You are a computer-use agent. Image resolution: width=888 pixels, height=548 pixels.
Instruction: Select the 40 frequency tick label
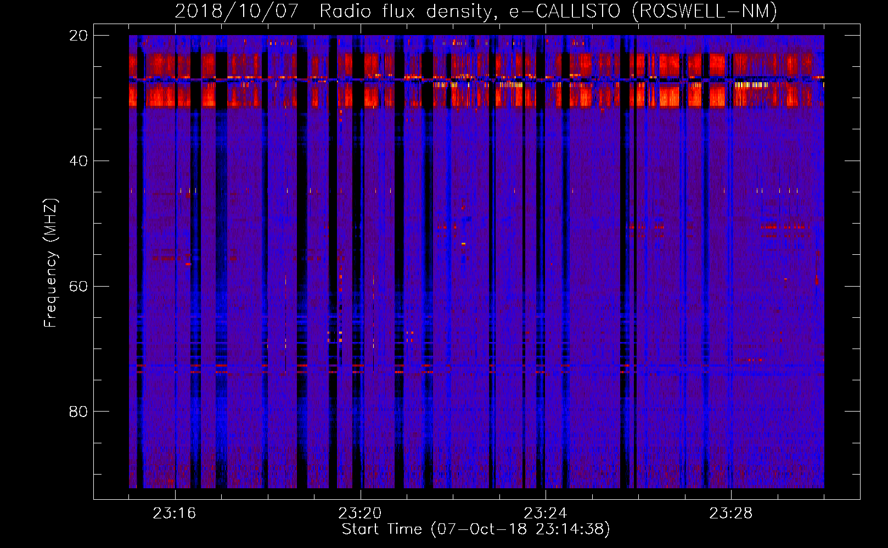78,161
